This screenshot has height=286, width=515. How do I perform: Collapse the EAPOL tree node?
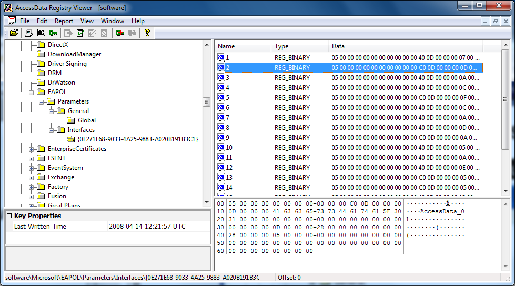tap(31, 93)
